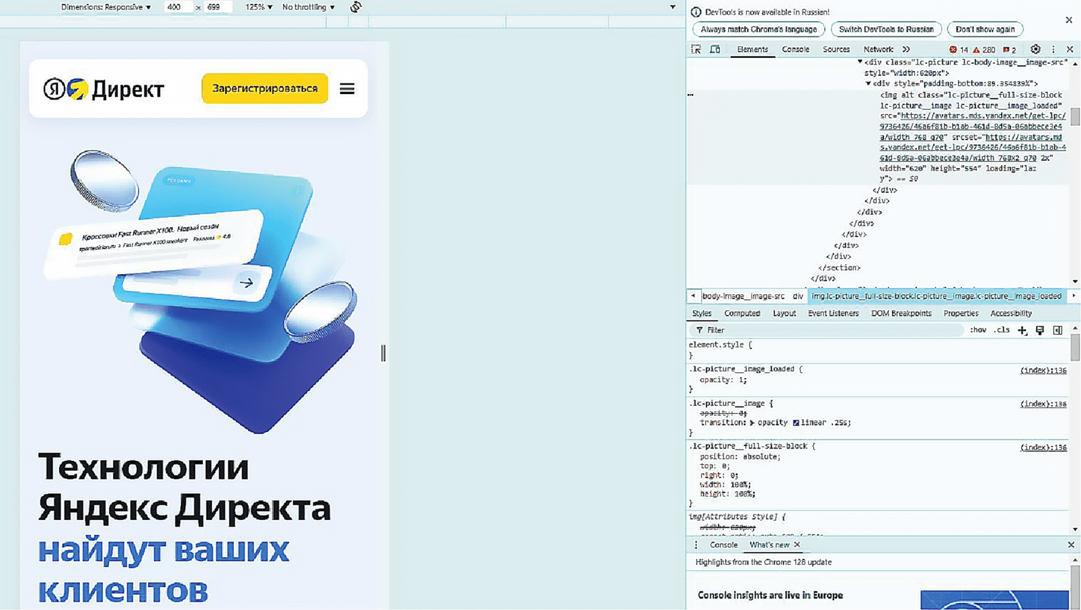Screen dimensions: 1081x610
Task: Activate the element inspector picker tool
Action: tap(696, 49)
